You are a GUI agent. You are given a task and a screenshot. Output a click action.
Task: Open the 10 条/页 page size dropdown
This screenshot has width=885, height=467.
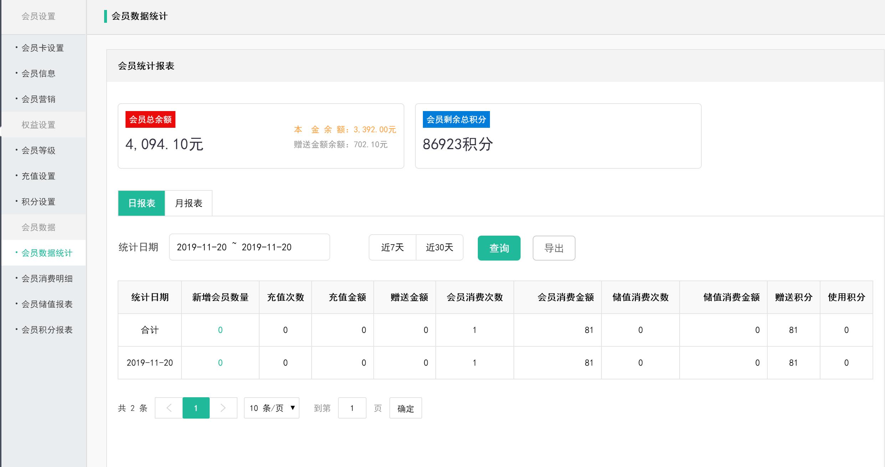271,408
